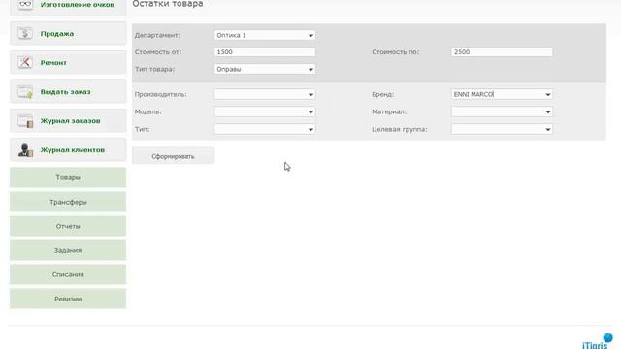Expand the Модель dropdown
Viewport: 621px width, 349px height.
pos(265,111)
